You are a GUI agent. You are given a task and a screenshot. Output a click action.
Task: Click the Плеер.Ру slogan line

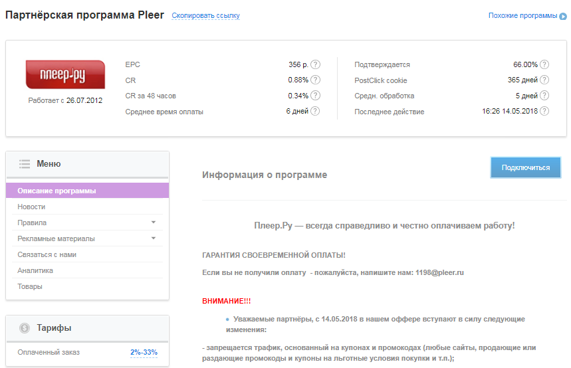click(x=384, y=226)
